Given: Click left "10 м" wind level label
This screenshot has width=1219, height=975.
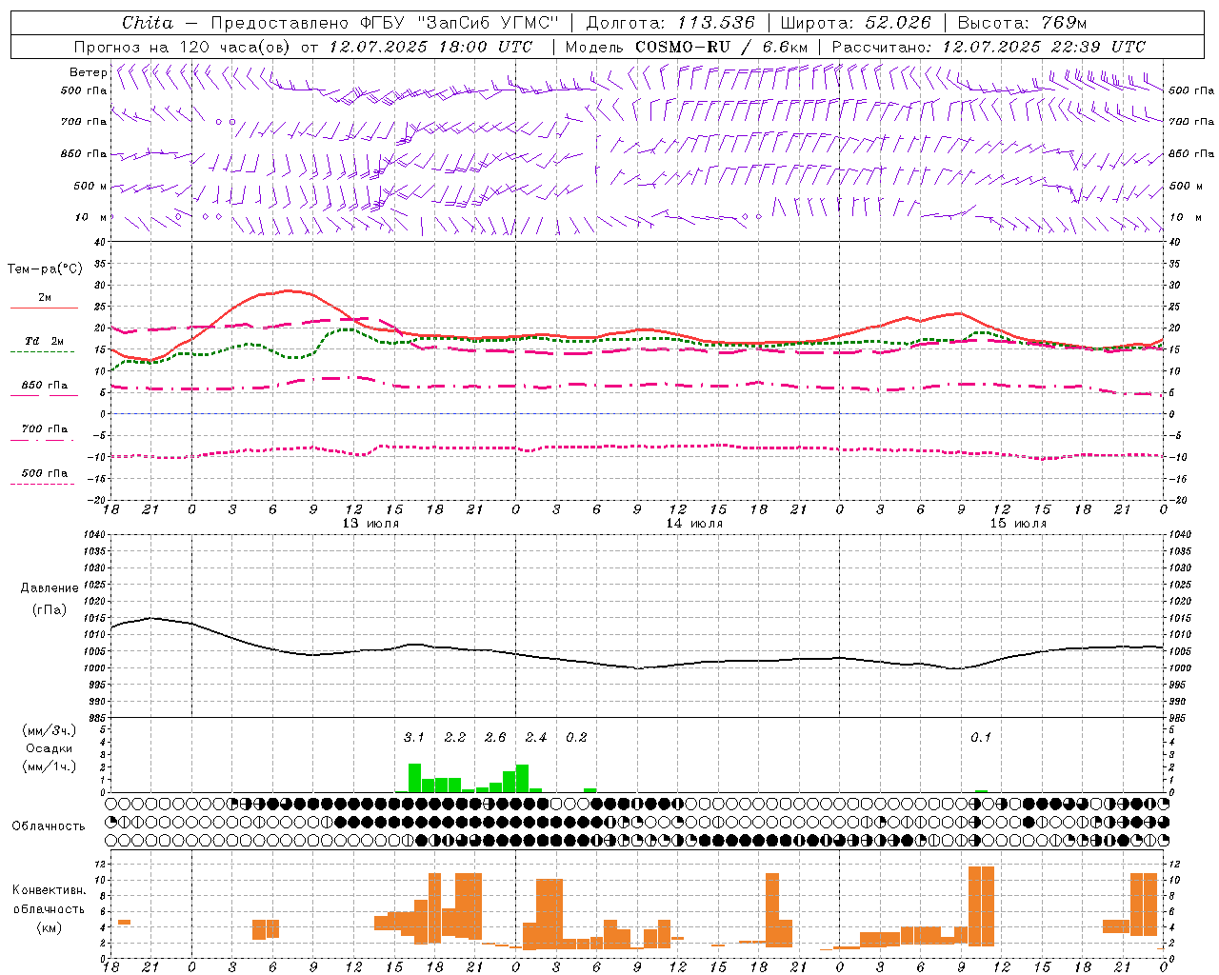Looking at the screenshot, I should (90, 217).
